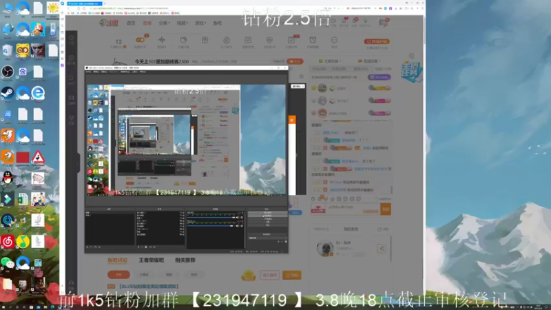
Task: Click the 进入鱼吧 button
Action: [270, 275]
